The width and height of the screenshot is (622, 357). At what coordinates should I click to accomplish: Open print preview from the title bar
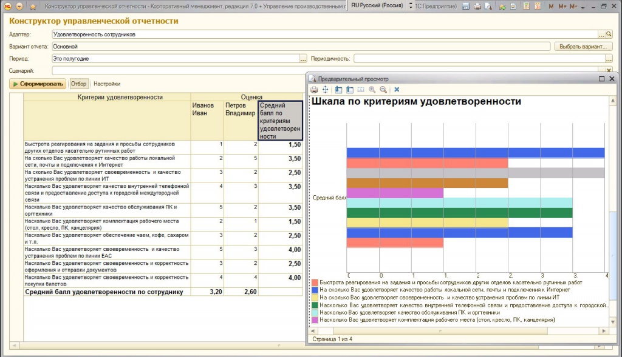[488, 6]
